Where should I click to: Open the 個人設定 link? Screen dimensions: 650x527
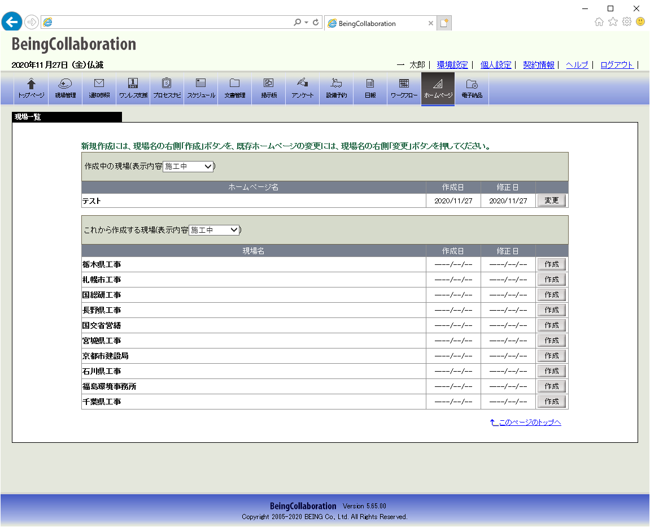(x=496, y=65)
